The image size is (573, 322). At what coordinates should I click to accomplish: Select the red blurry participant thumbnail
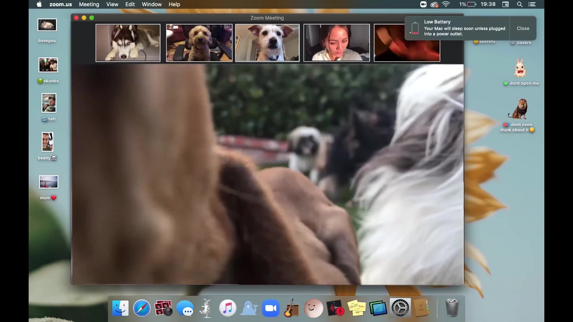(407, 43)
